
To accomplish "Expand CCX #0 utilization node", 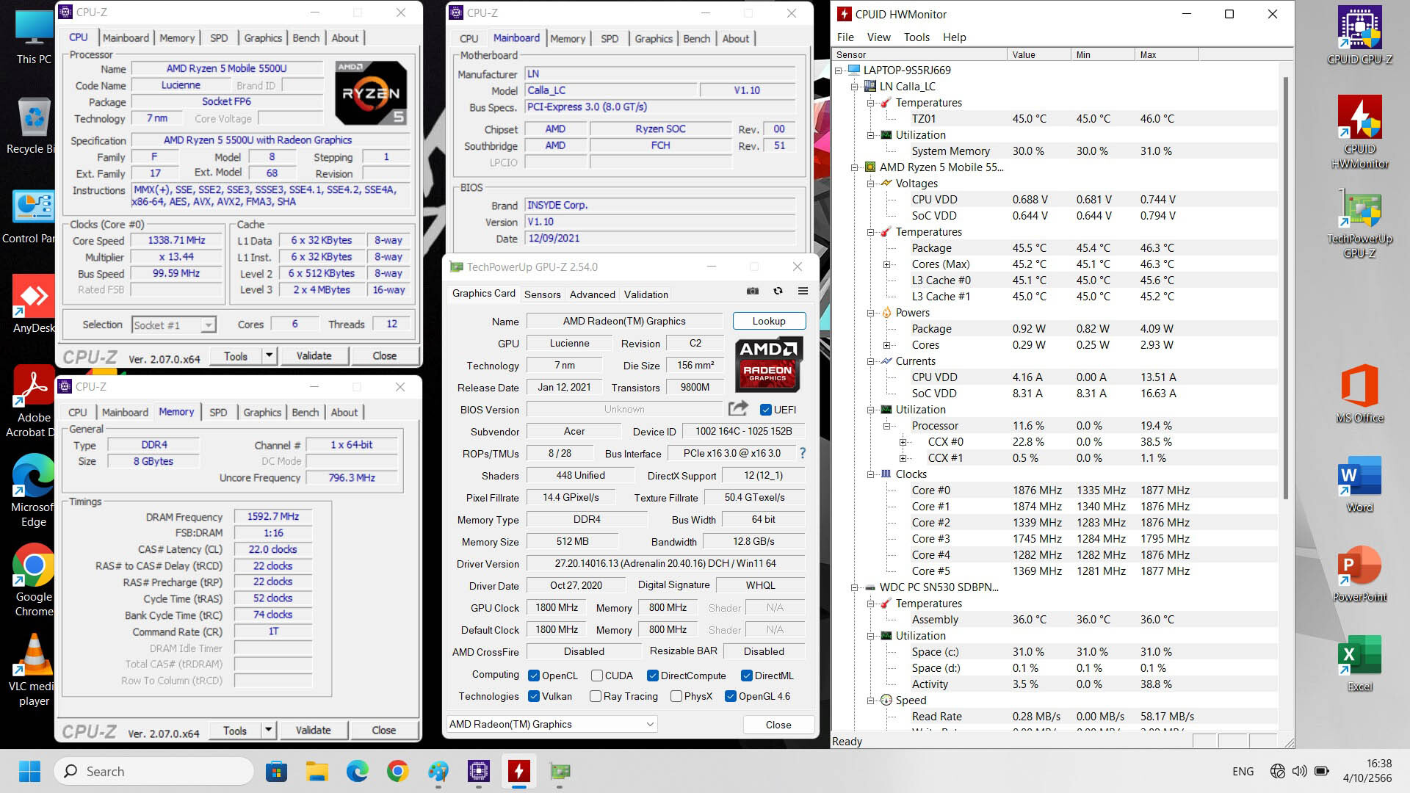I will 903,442.
